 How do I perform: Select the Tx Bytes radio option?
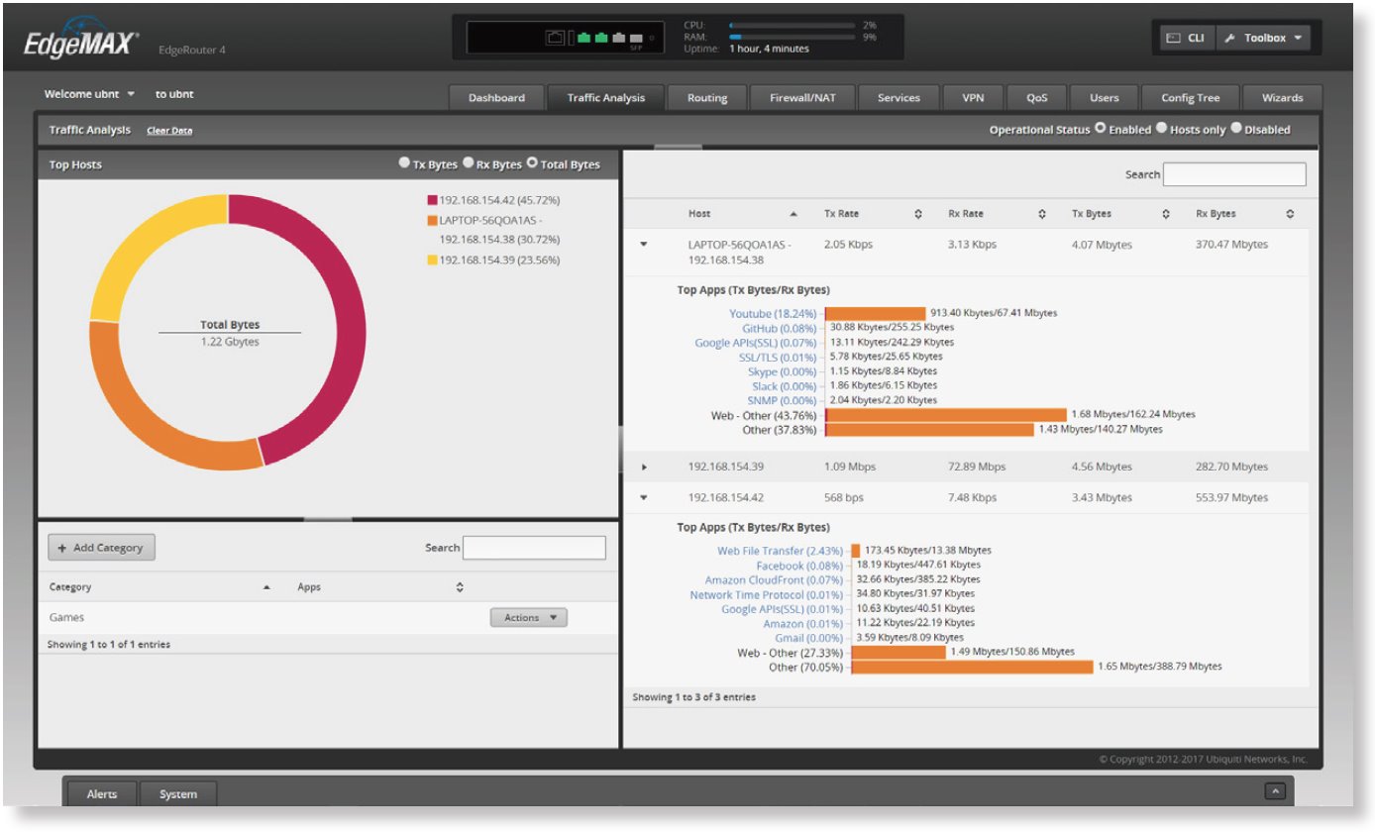coord(404,163)
